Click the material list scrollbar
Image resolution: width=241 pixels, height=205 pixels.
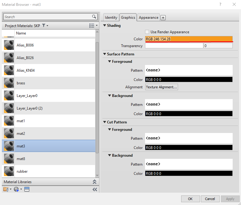click(x=97, y=98)
